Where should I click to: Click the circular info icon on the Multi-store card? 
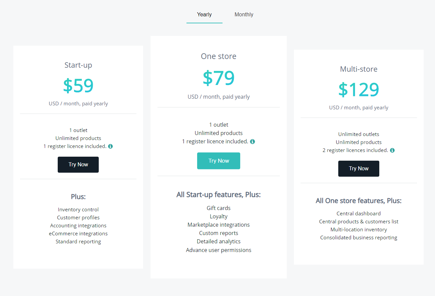392,150
